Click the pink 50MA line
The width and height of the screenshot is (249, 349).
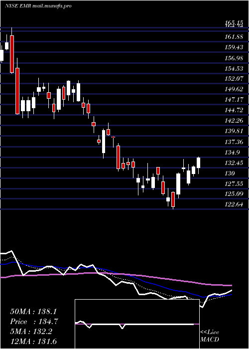pos(116,274)
